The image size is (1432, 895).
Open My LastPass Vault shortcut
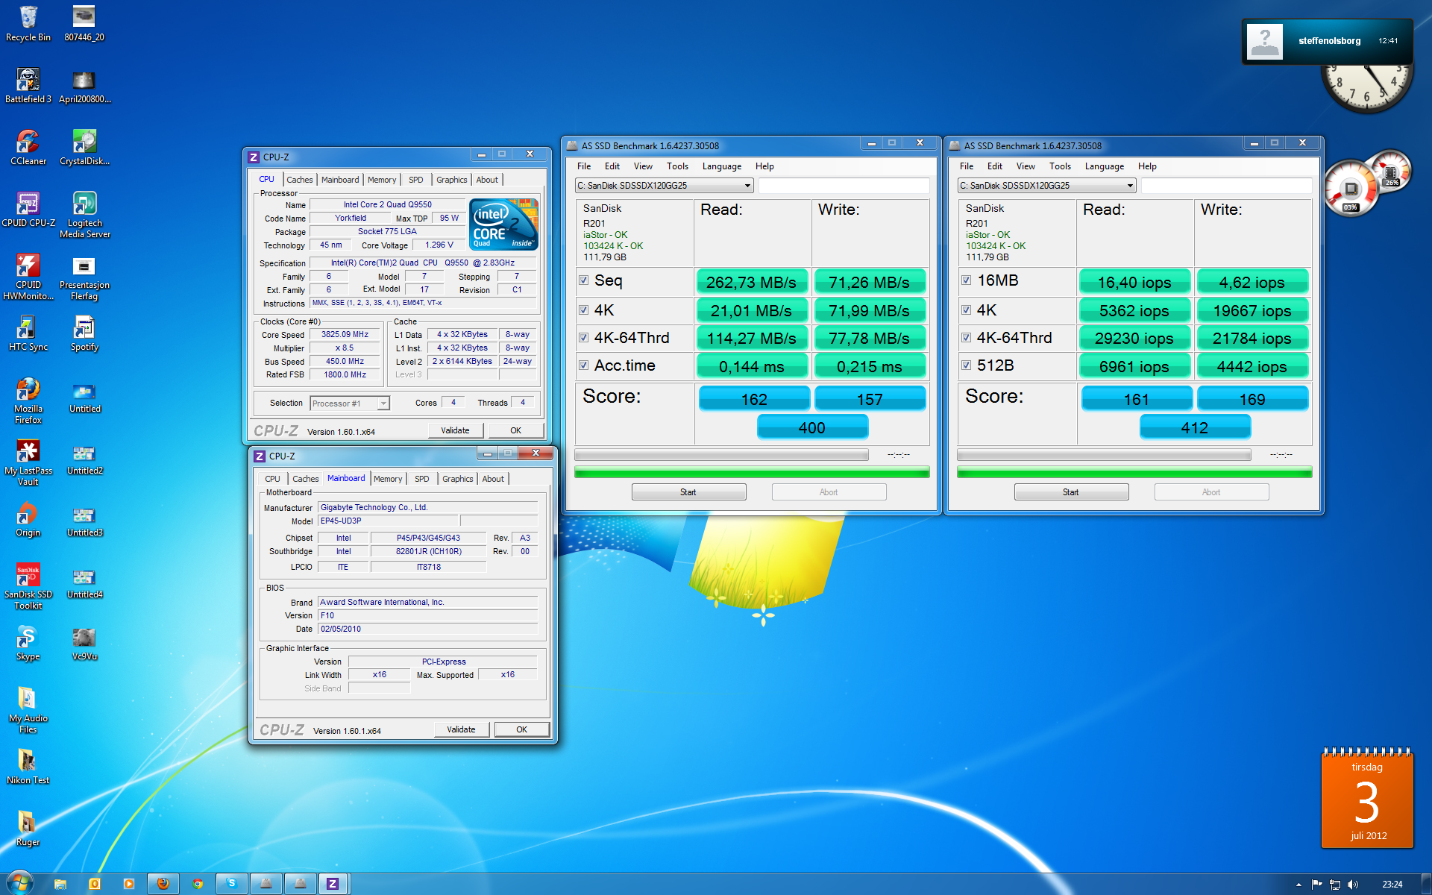28,462
